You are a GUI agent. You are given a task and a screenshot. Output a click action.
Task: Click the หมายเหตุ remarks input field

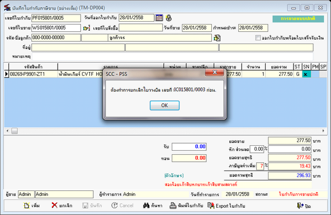[172, 56]
